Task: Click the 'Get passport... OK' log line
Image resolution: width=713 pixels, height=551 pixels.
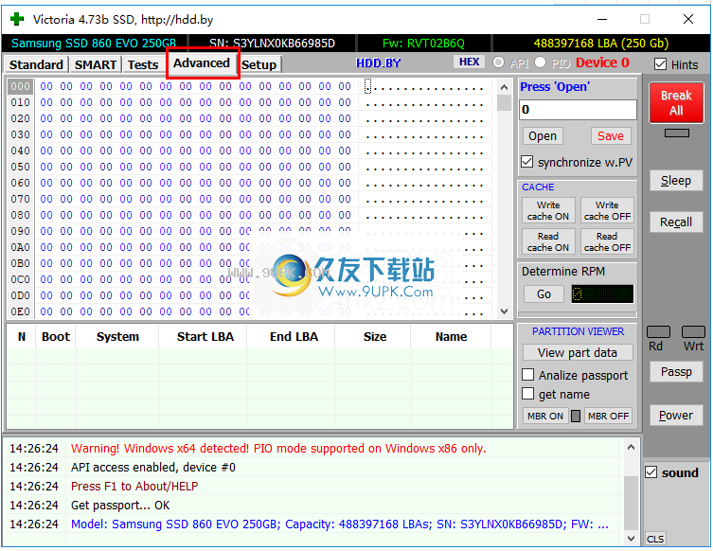Action: coord(120,506)
